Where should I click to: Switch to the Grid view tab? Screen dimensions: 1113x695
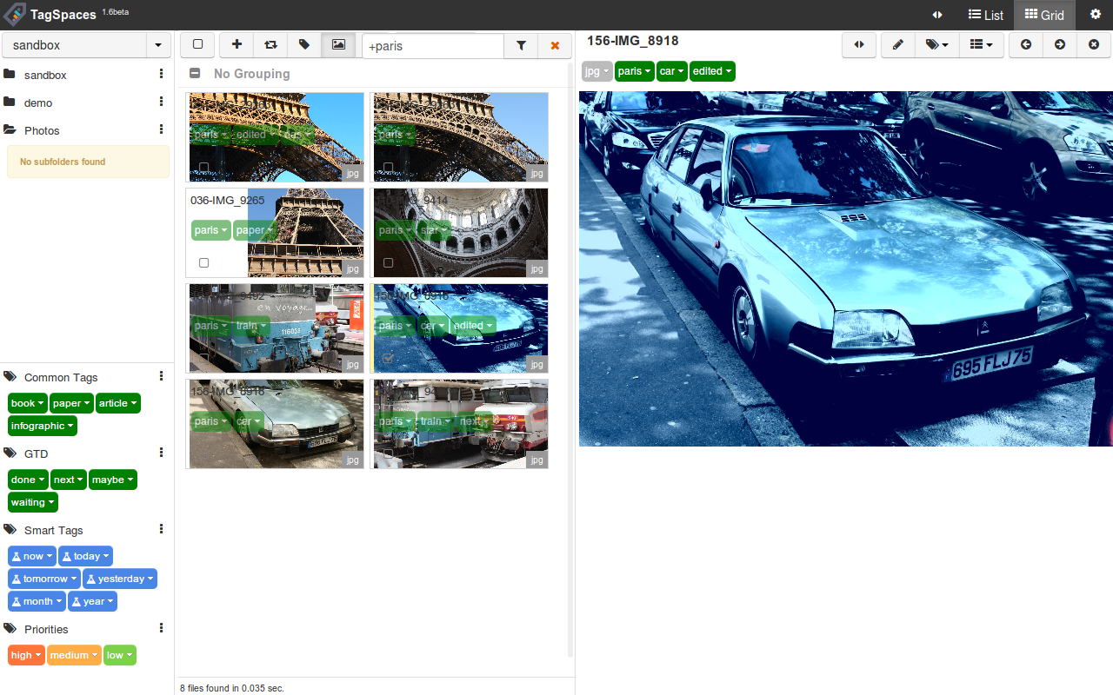[x=1044, y=15]
